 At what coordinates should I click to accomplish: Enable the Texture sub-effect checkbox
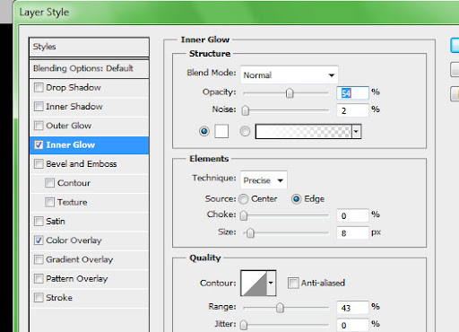49,202
